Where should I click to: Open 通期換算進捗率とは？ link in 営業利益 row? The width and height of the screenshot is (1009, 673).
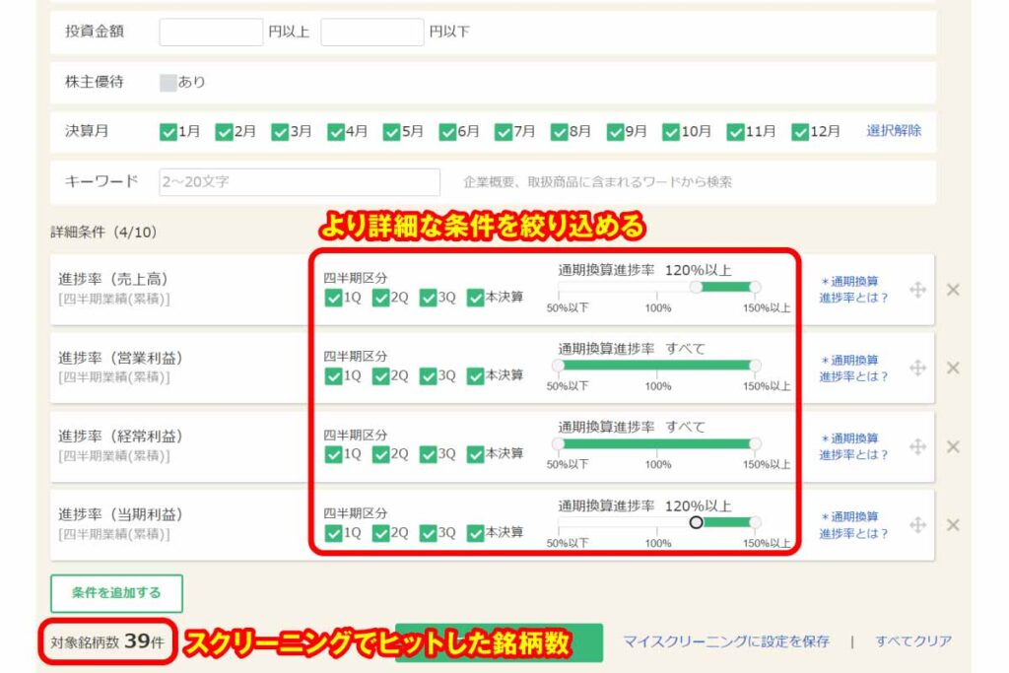852,368
